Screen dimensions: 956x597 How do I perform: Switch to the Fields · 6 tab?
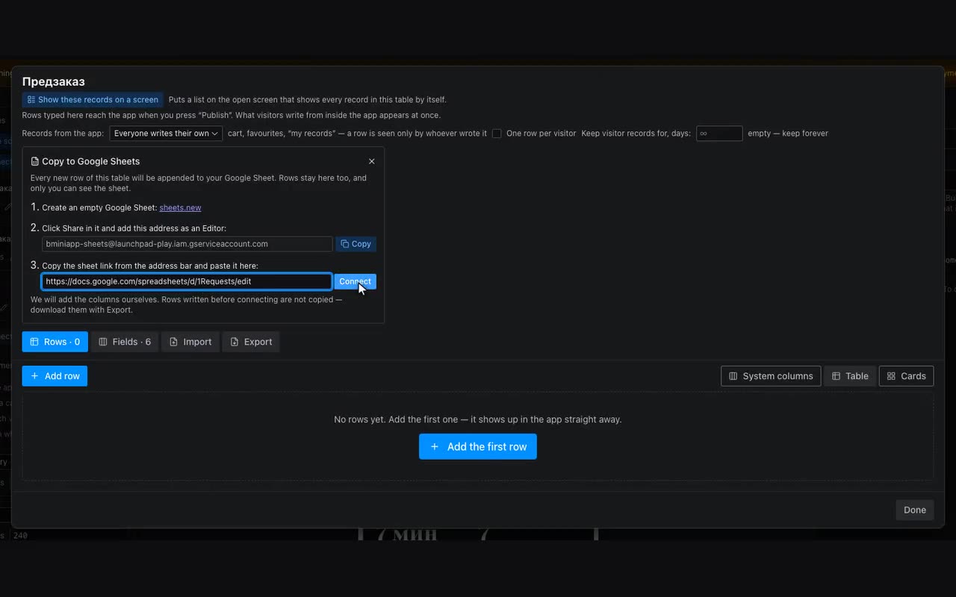click(x=125, y=342)
